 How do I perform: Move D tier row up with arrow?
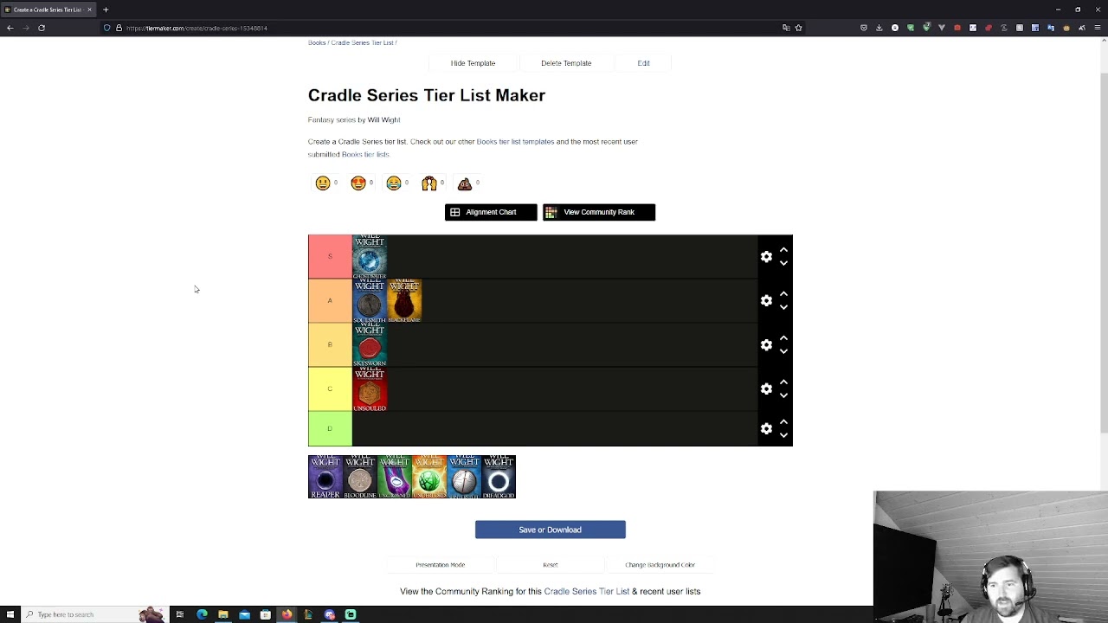783,422
